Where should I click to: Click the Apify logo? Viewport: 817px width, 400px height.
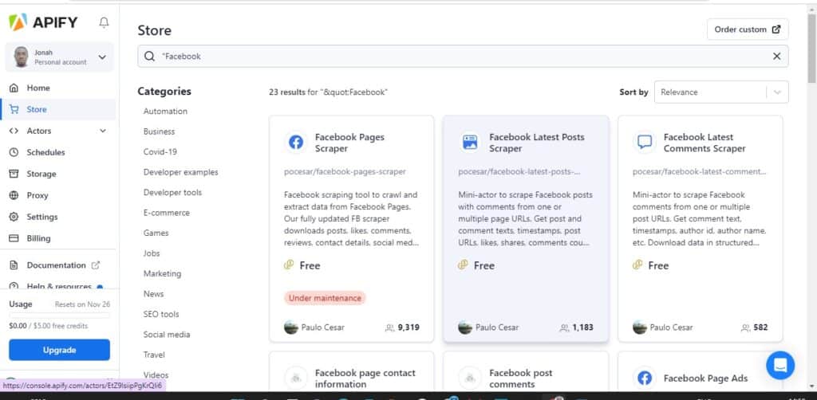(43, 22)
